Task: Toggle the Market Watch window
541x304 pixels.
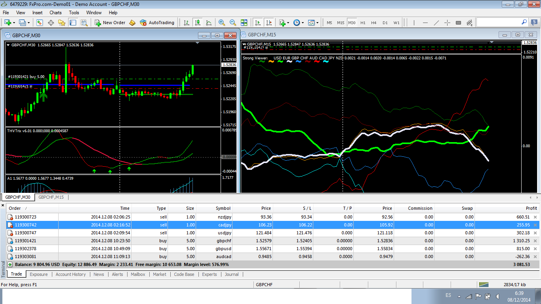Action: (x=40, y=23)
